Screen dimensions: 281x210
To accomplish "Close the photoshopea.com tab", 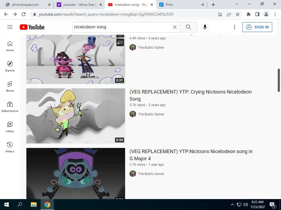I will [49, 5].
